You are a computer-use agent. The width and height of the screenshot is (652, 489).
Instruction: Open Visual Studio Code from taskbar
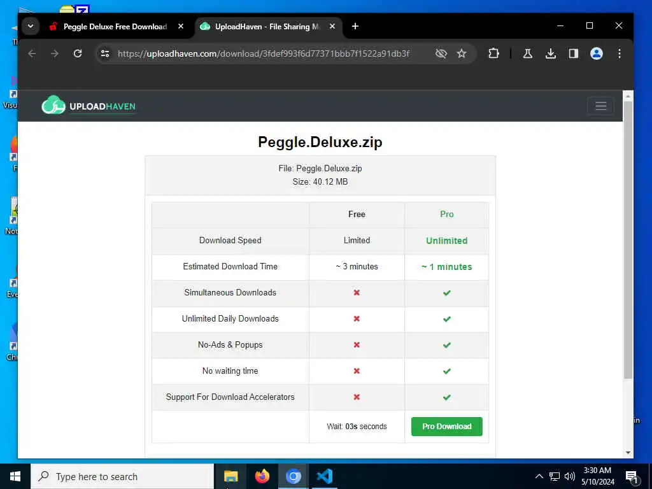(324, 476)
